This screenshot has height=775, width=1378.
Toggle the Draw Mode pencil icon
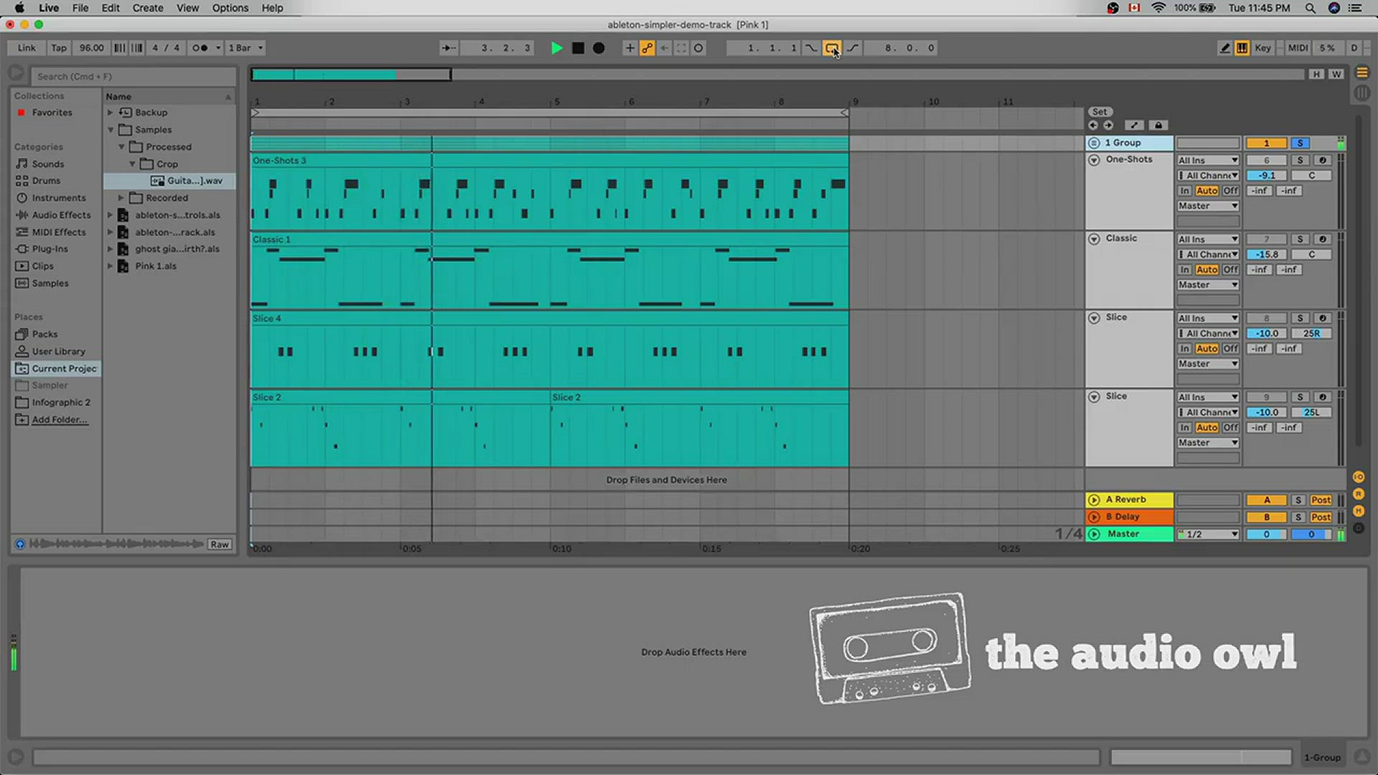coord(1224,48)
